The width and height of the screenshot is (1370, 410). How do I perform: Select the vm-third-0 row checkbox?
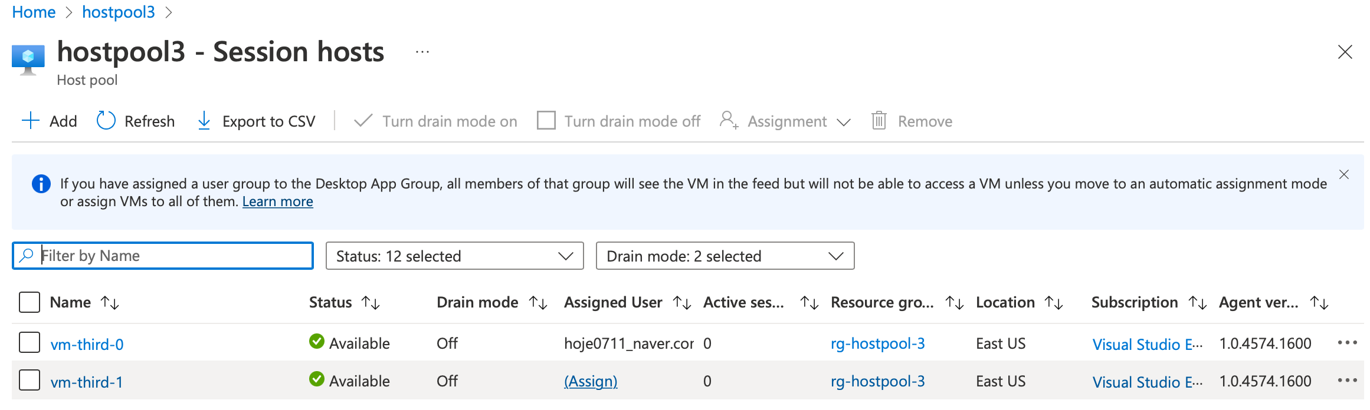30,342
